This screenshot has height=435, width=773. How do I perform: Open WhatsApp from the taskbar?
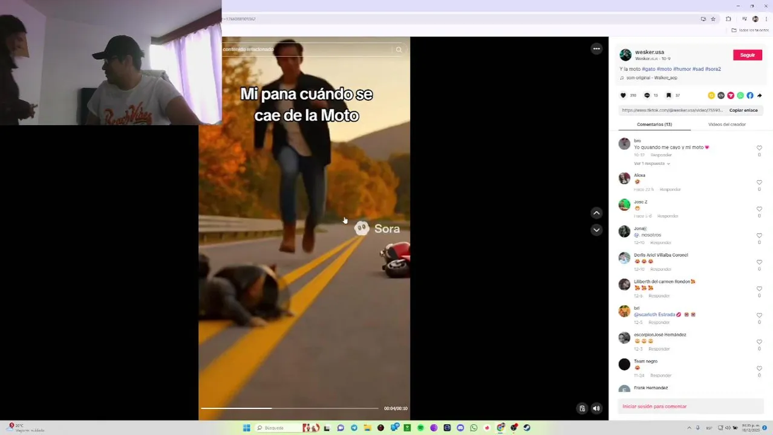coord(474,428)
